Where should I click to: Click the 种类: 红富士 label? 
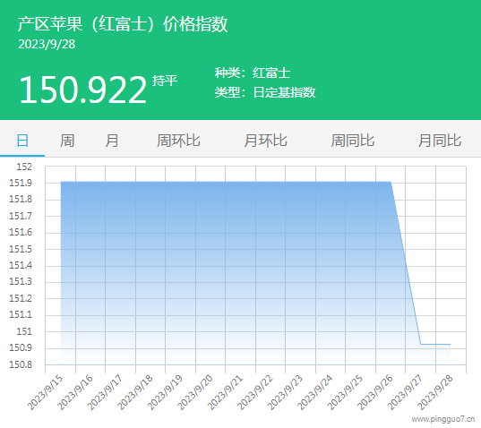[253, 73]
